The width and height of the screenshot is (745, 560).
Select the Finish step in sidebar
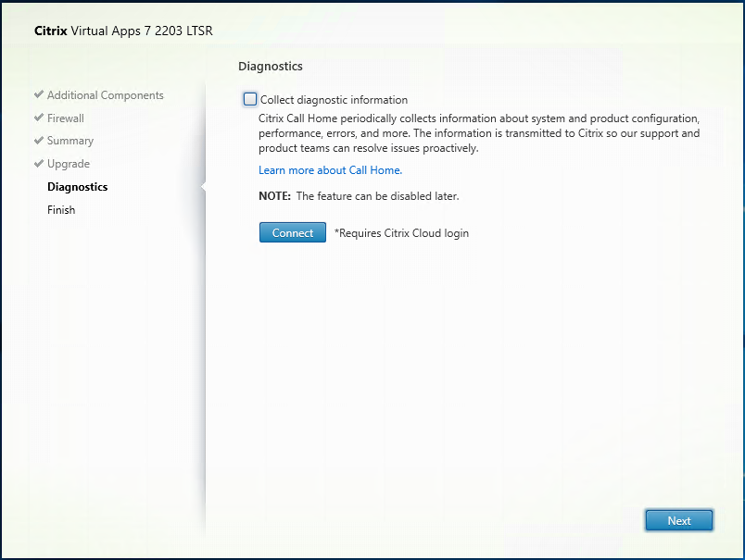pyautogui.click(x=61, y=210)
